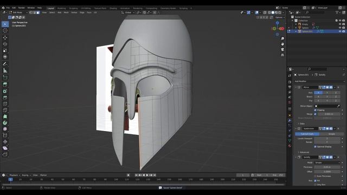Select the Poly Build tool
Screen dimensions: 347x195
(5, 116)
